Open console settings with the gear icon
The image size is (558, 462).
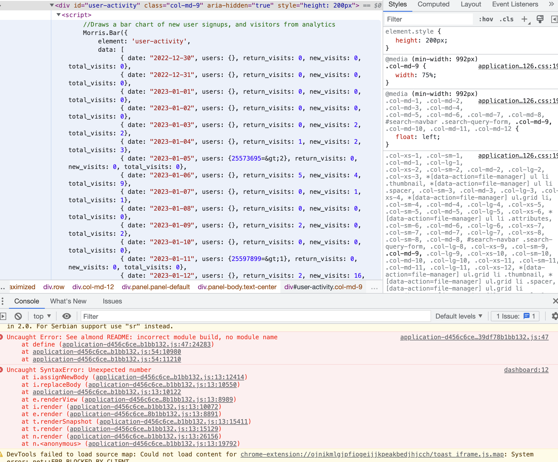(555, 316)
